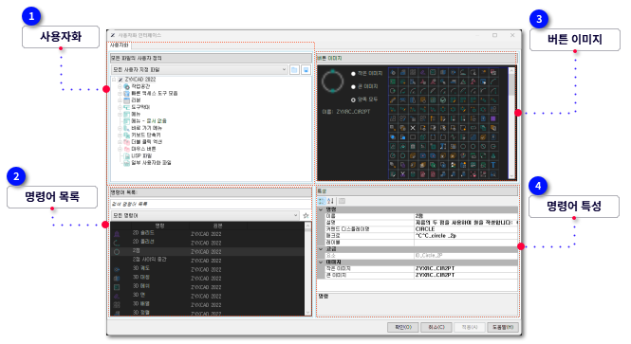
Task: Click the alphabetical sort icon in 특성 toolbar
Action: tap(330, 201)
